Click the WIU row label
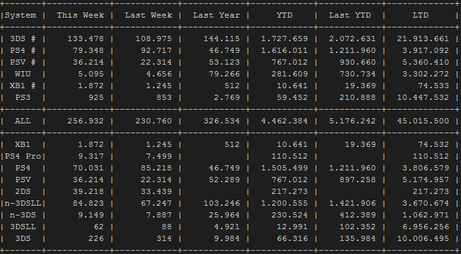The image size is (461, 254). (x=23, y=74)
